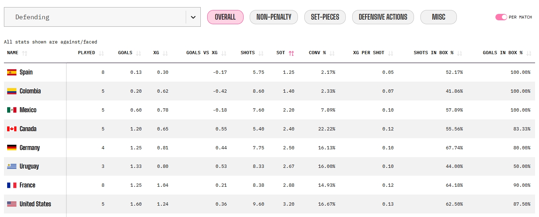The width and height of the screenshot is (539, 217).
Task: Sort by PLAYED using its sort icon
Action: [x=101, y=53]
